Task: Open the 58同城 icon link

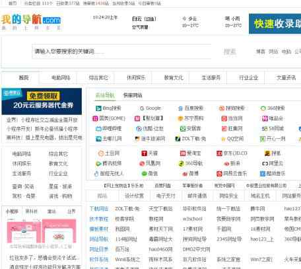Action: (264, 129)
